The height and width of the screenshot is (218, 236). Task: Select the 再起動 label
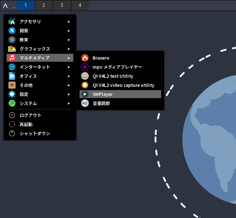26,125
